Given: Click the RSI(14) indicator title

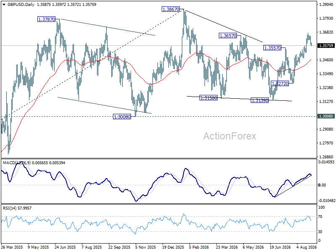Looking at the screenshot, I should click(9, 208).
